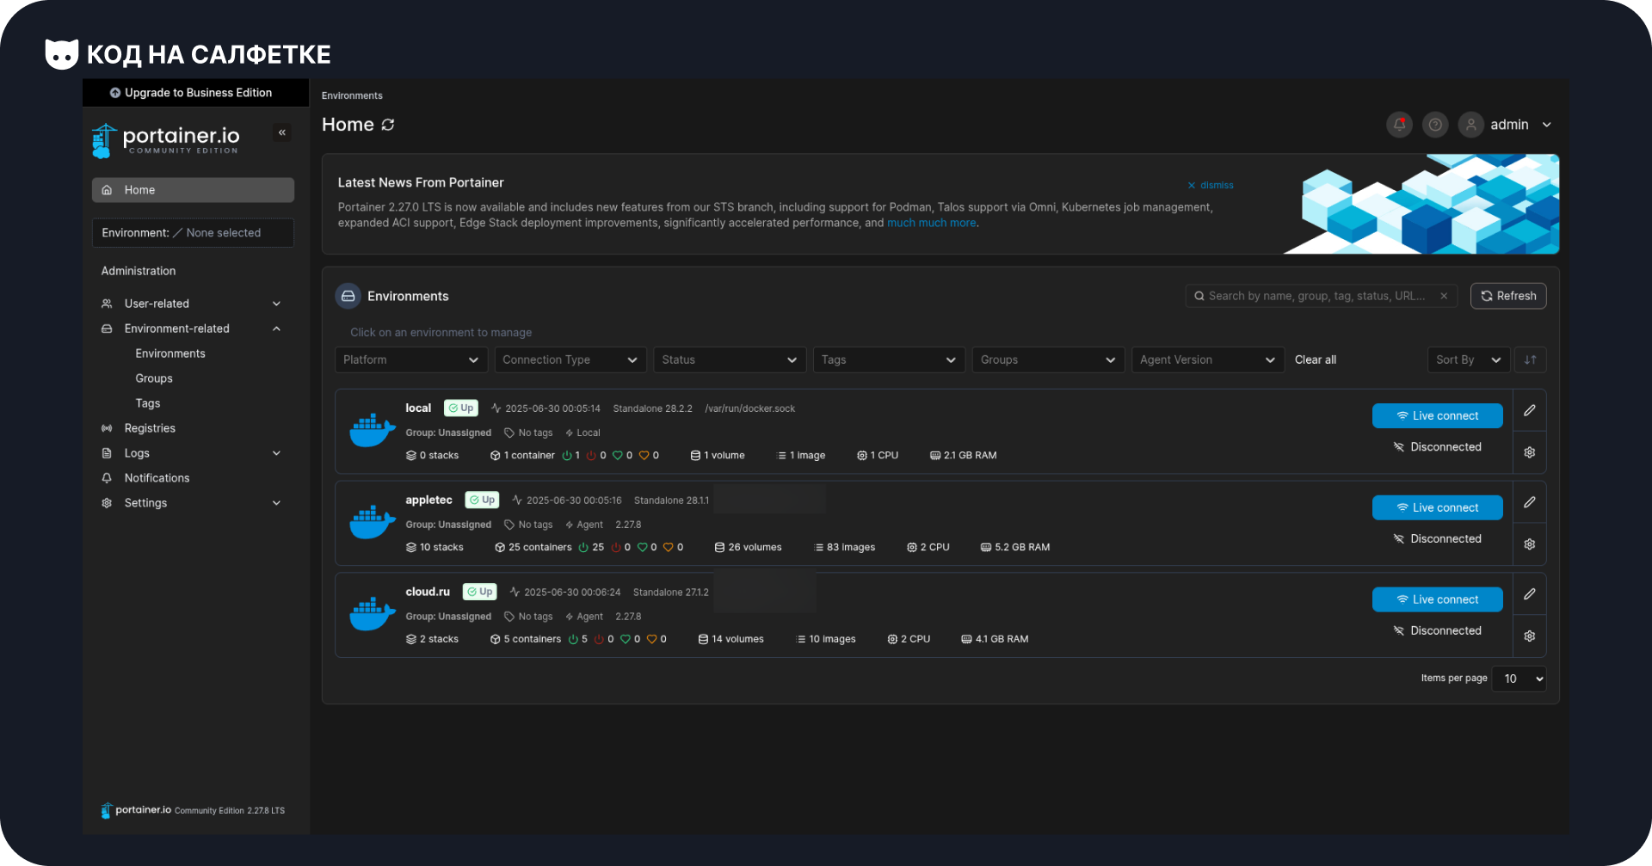Collapse the sidebar with the double-chevron icon
Image resolution: width=1652 pixels, height=866 pixels.
[x=282, y=132]
